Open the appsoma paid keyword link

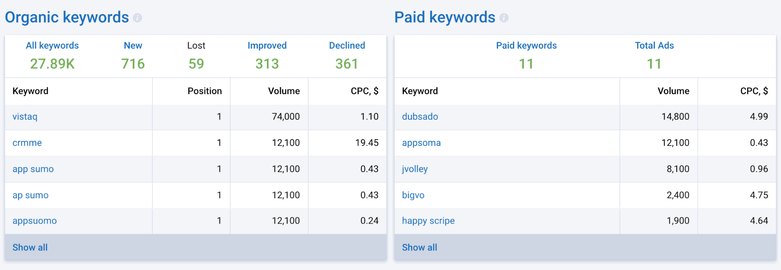coord(421,143)
